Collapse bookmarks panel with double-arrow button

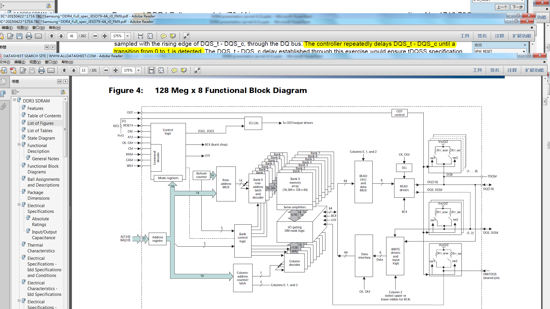click(59, 82)
